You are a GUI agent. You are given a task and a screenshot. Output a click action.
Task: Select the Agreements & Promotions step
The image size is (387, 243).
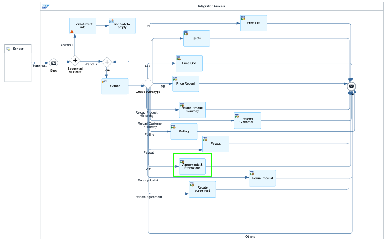(x=192, y=167)
